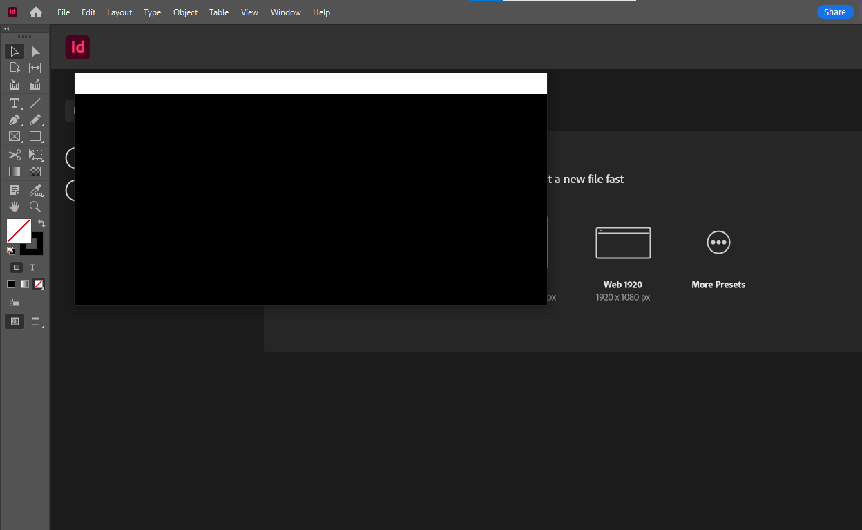Select the Content Collector tool

coord(15,85)
